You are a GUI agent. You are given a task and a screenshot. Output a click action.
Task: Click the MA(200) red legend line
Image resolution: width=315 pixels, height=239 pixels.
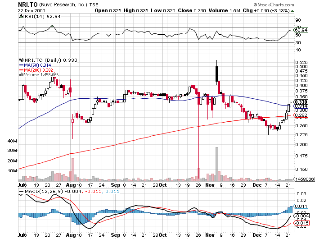click(21, 70)
